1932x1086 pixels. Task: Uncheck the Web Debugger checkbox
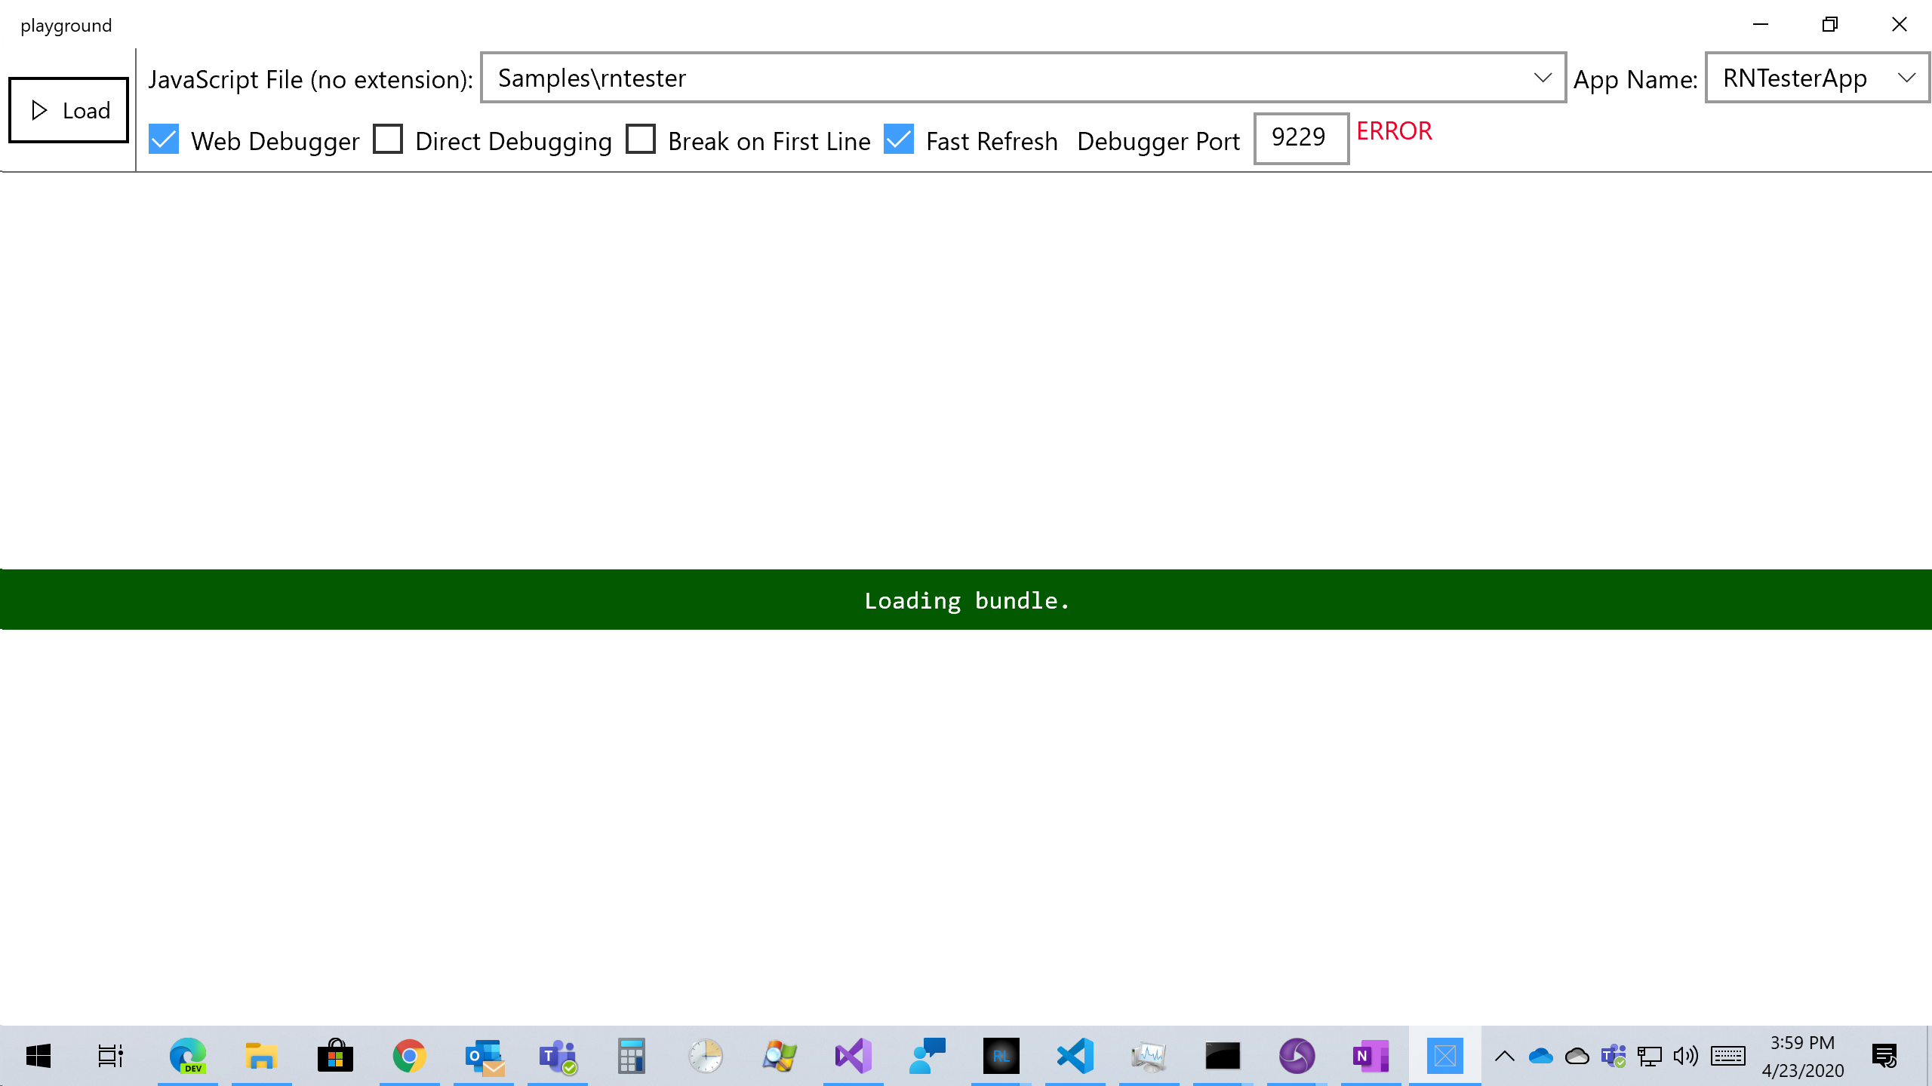(164, 140)
